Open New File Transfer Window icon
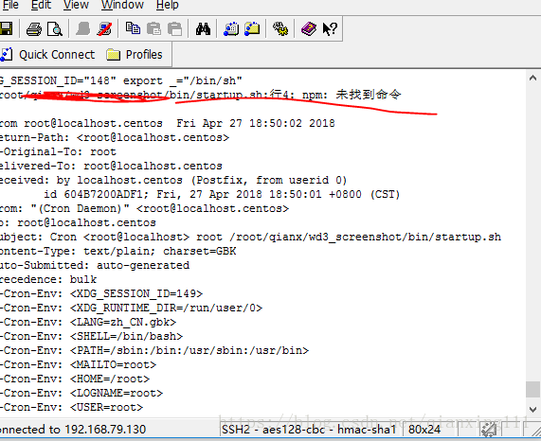 click(x=252, y=29)
